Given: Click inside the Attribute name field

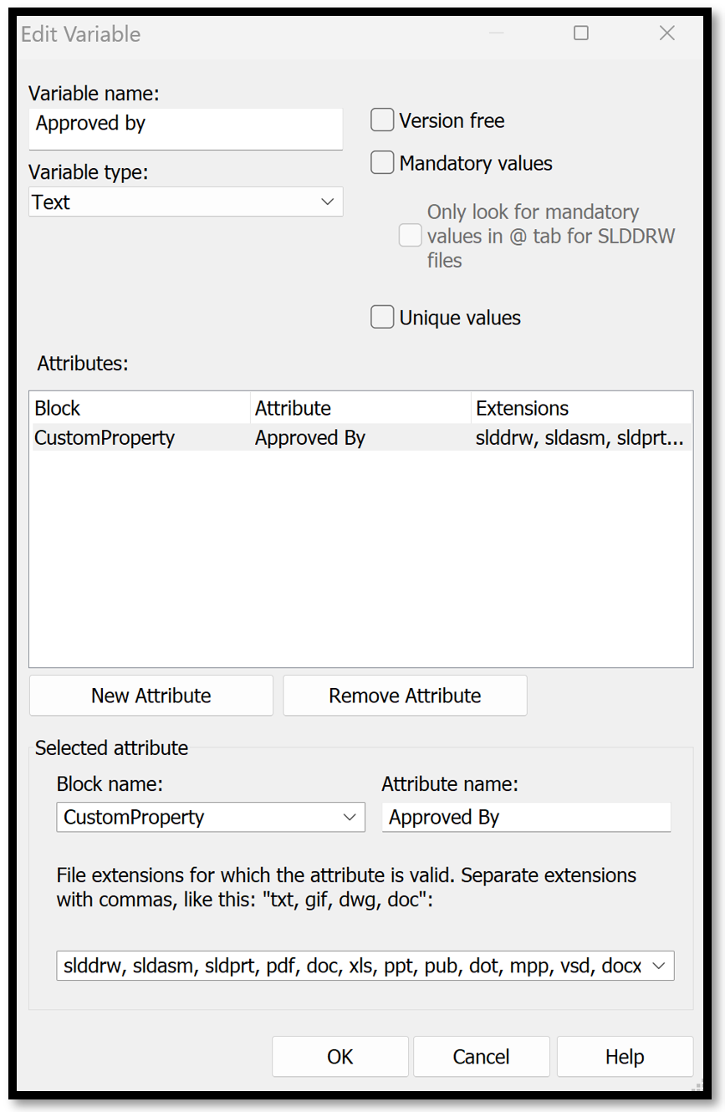Looking at the screenshot, I should 526,817.
